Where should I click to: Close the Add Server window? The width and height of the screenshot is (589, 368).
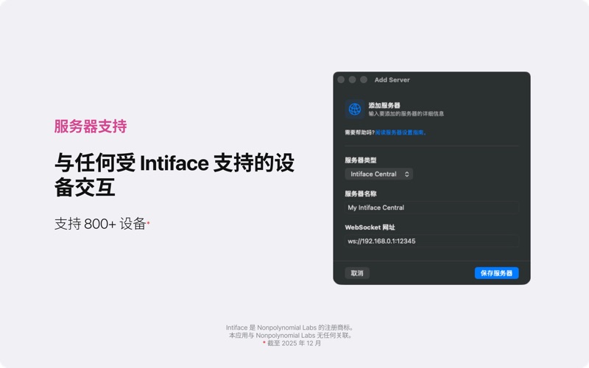(x=341, y=79)
